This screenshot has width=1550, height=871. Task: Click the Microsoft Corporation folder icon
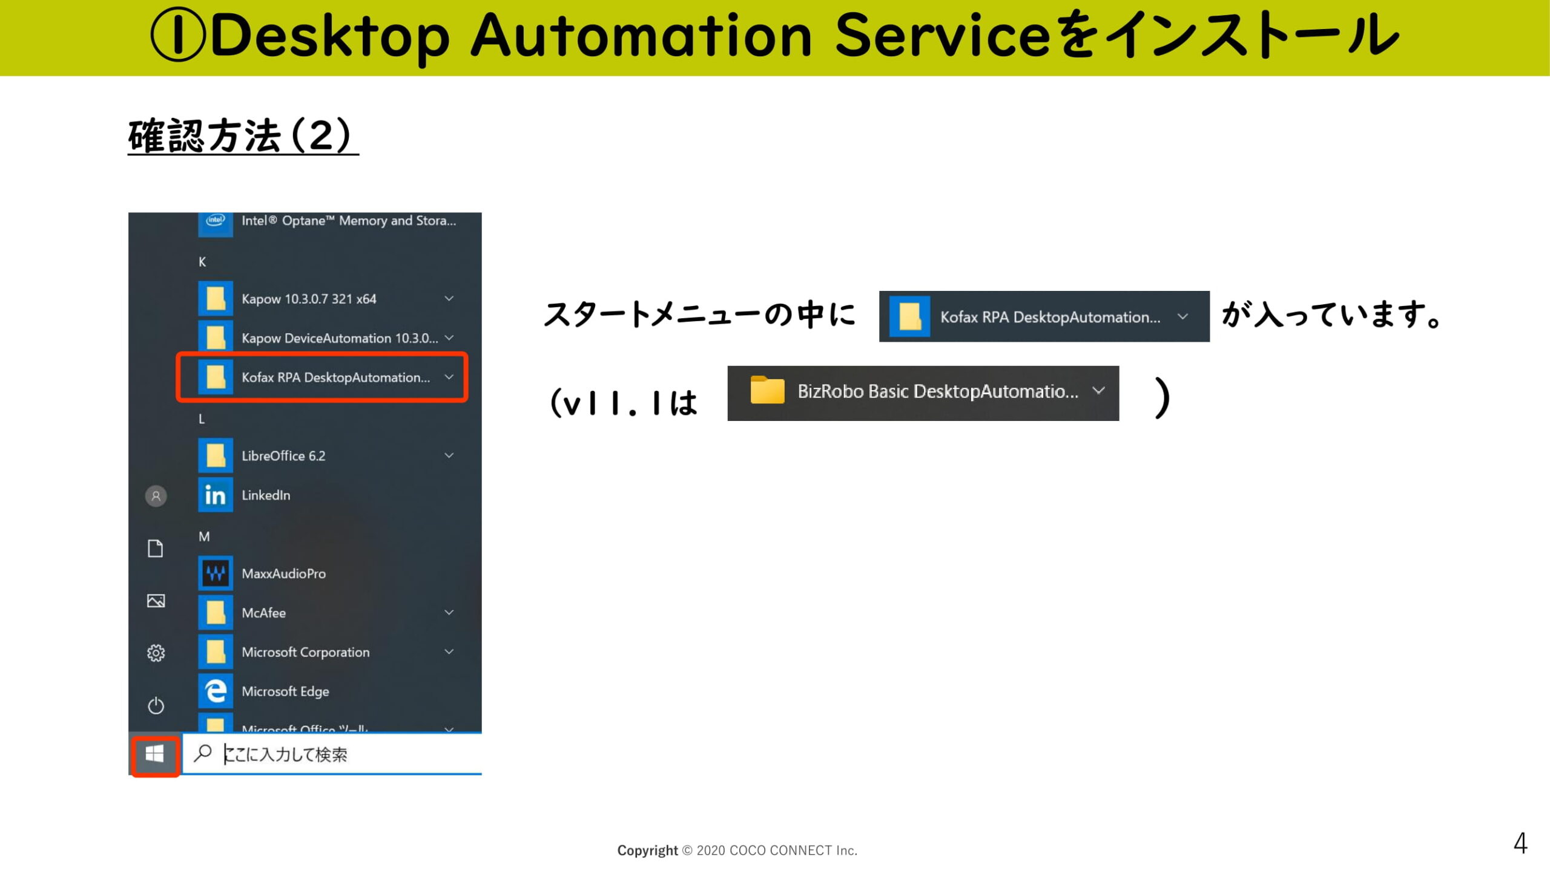coord(216,652)
